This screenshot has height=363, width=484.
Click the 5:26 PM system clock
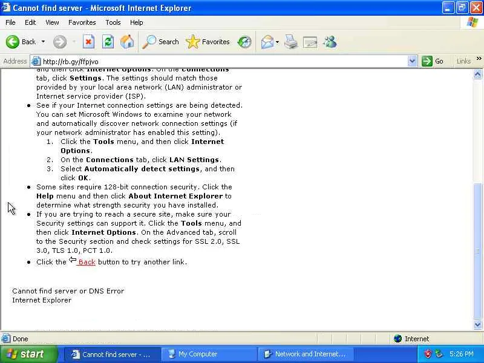462,354
